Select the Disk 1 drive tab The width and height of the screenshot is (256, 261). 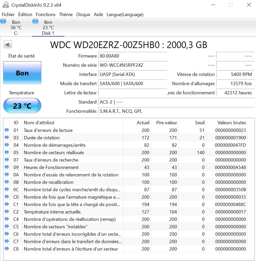point(48,27)
